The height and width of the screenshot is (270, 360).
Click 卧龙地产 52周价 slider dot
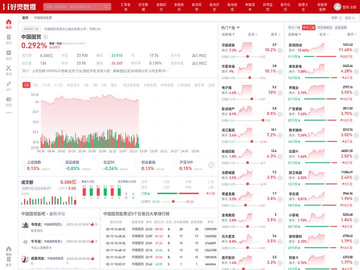tap(262, 120)
